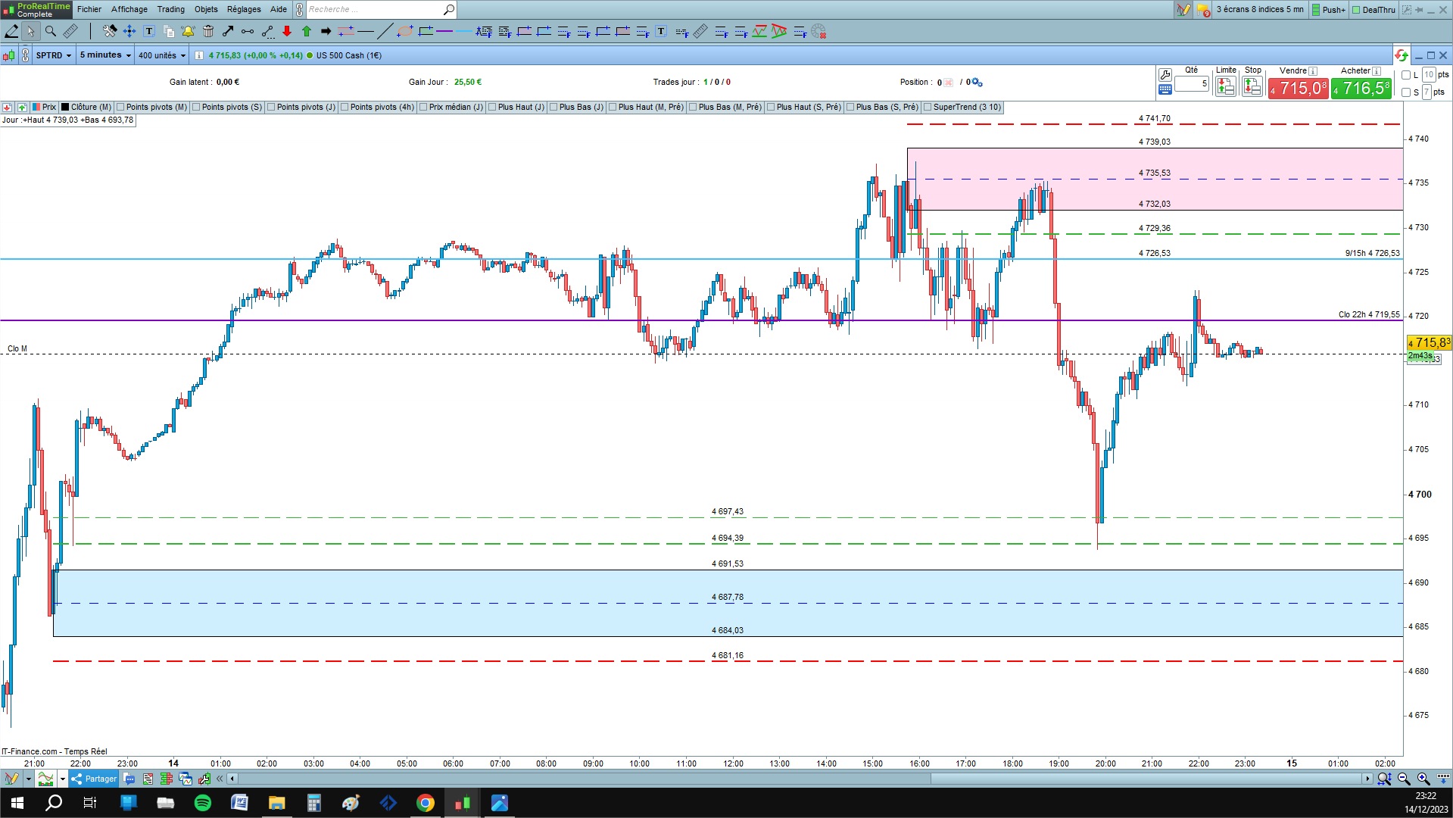Image resolution: width=1453 pixels, height=818 pixels.
Task: Expand the SPTRD instrument dropdown
Action: coord(54,55)
